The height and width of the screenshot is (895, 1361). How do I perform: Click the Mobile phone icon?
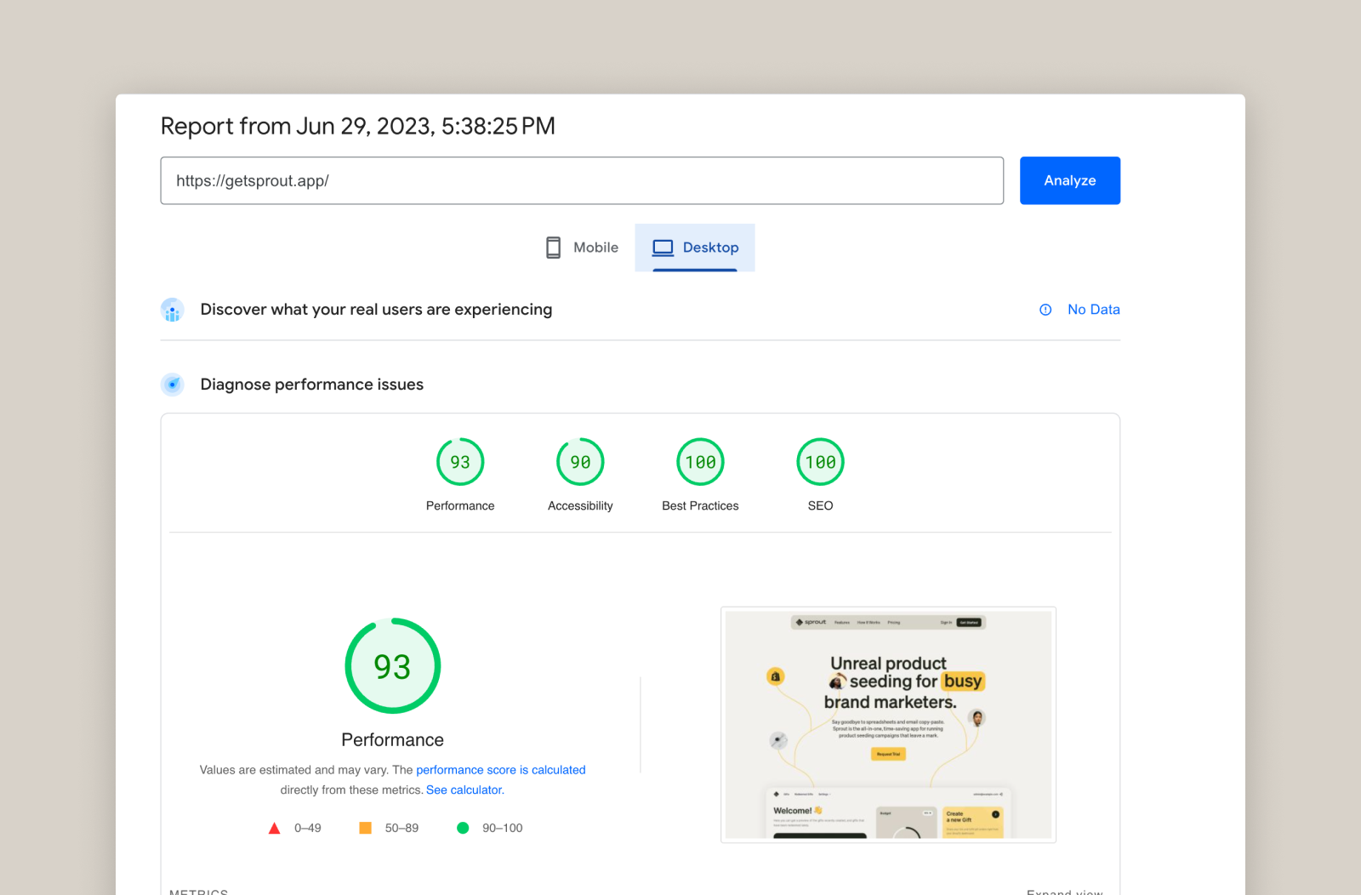[553, 248]
